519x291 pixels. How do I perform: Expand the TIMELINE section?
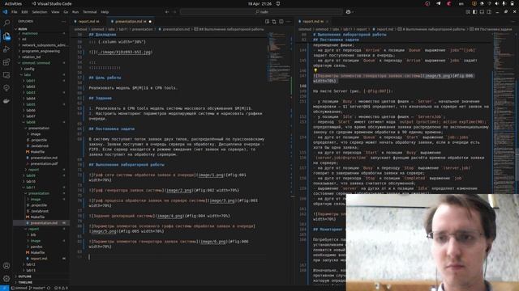click(x=41, y=282)
